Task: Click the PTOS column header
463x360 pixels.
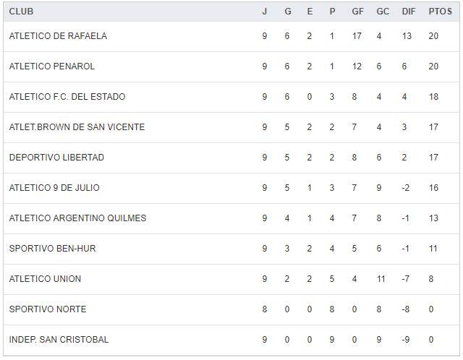Action: [x=440, y=12]
